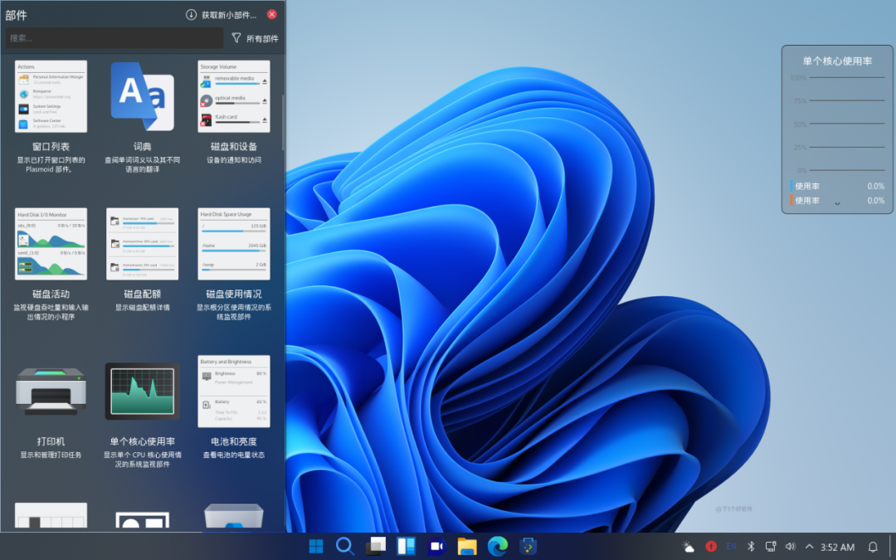The image size is (896, 560).
Task: Open the Windows Start menu
Action: coord(316,547)
